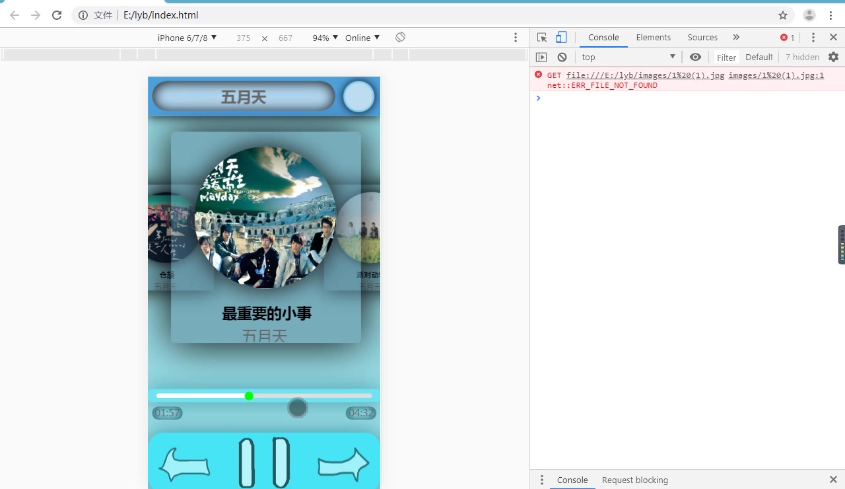This screenshot has height=489, width=845.
Task: Show the console sidebar
Action: tap(541, 57)
